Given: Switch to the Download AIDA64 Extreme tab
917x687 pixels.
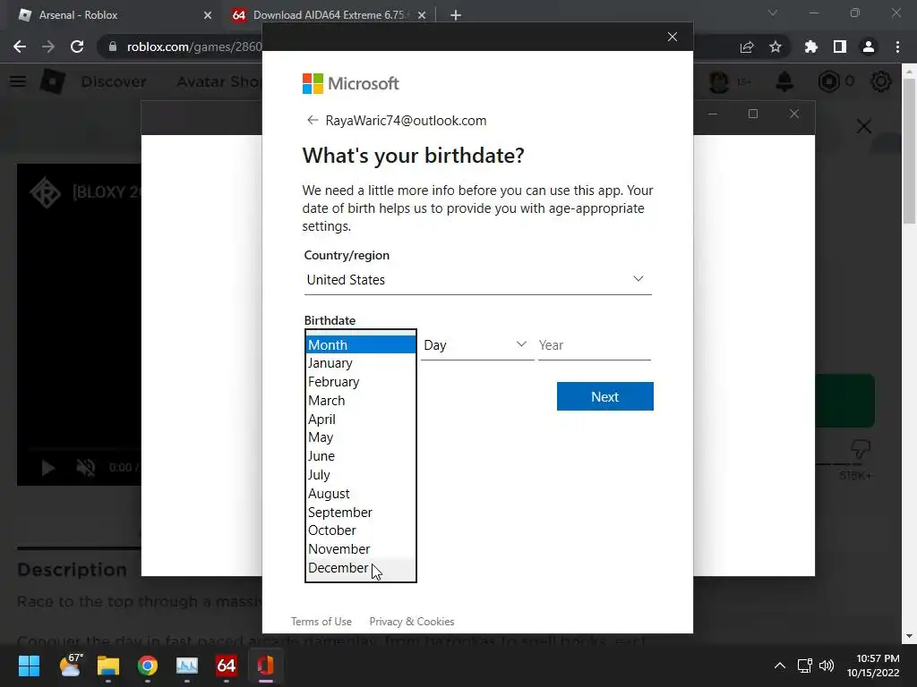Looking at the screenshot, I should [x=329, y=15].
